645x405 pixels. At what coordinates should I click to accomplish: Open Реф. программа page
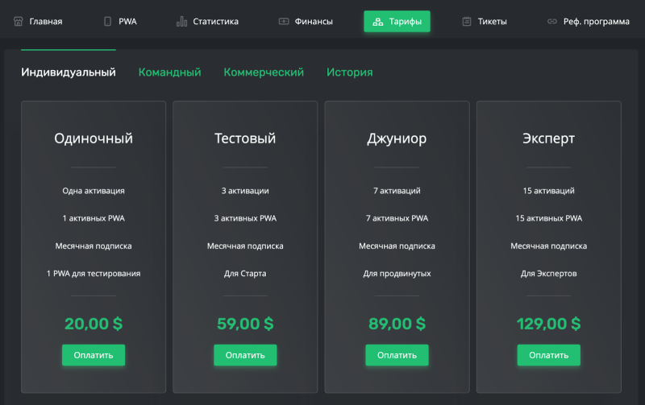tap(596, 22)
